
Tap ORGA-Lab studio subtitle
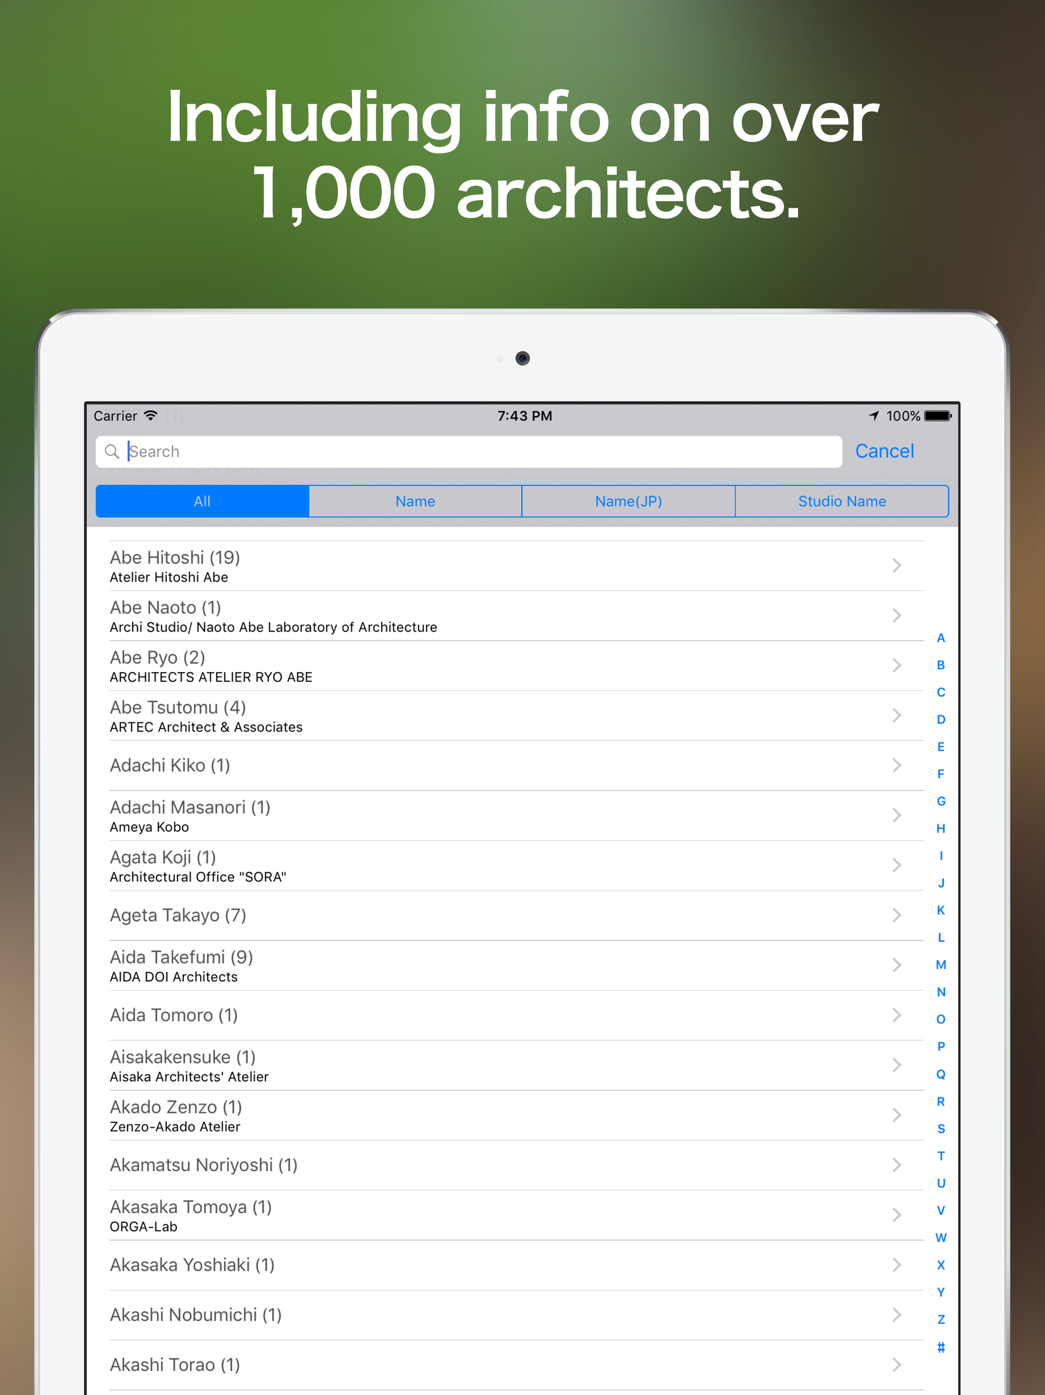(144, 1226)
